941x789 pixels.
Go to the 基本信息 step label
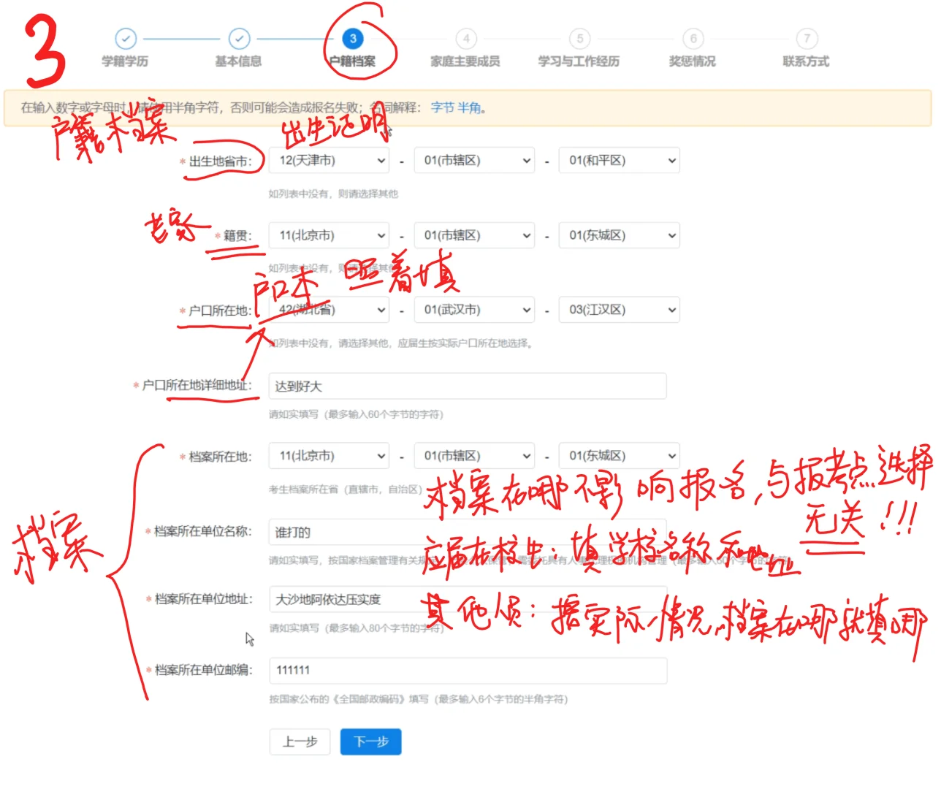pos(238,61)
